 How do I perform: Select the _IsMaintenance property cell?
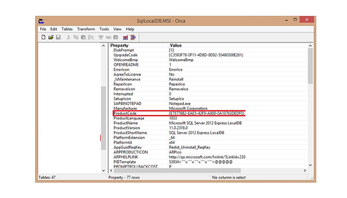pyautogui.click(x=127, y=79)
